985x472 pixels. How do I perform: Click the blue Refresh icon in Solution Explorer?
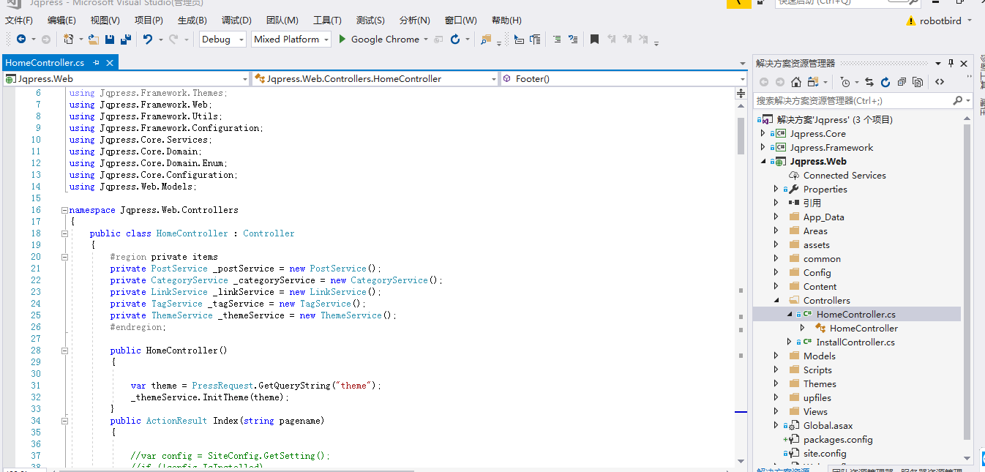885,82
